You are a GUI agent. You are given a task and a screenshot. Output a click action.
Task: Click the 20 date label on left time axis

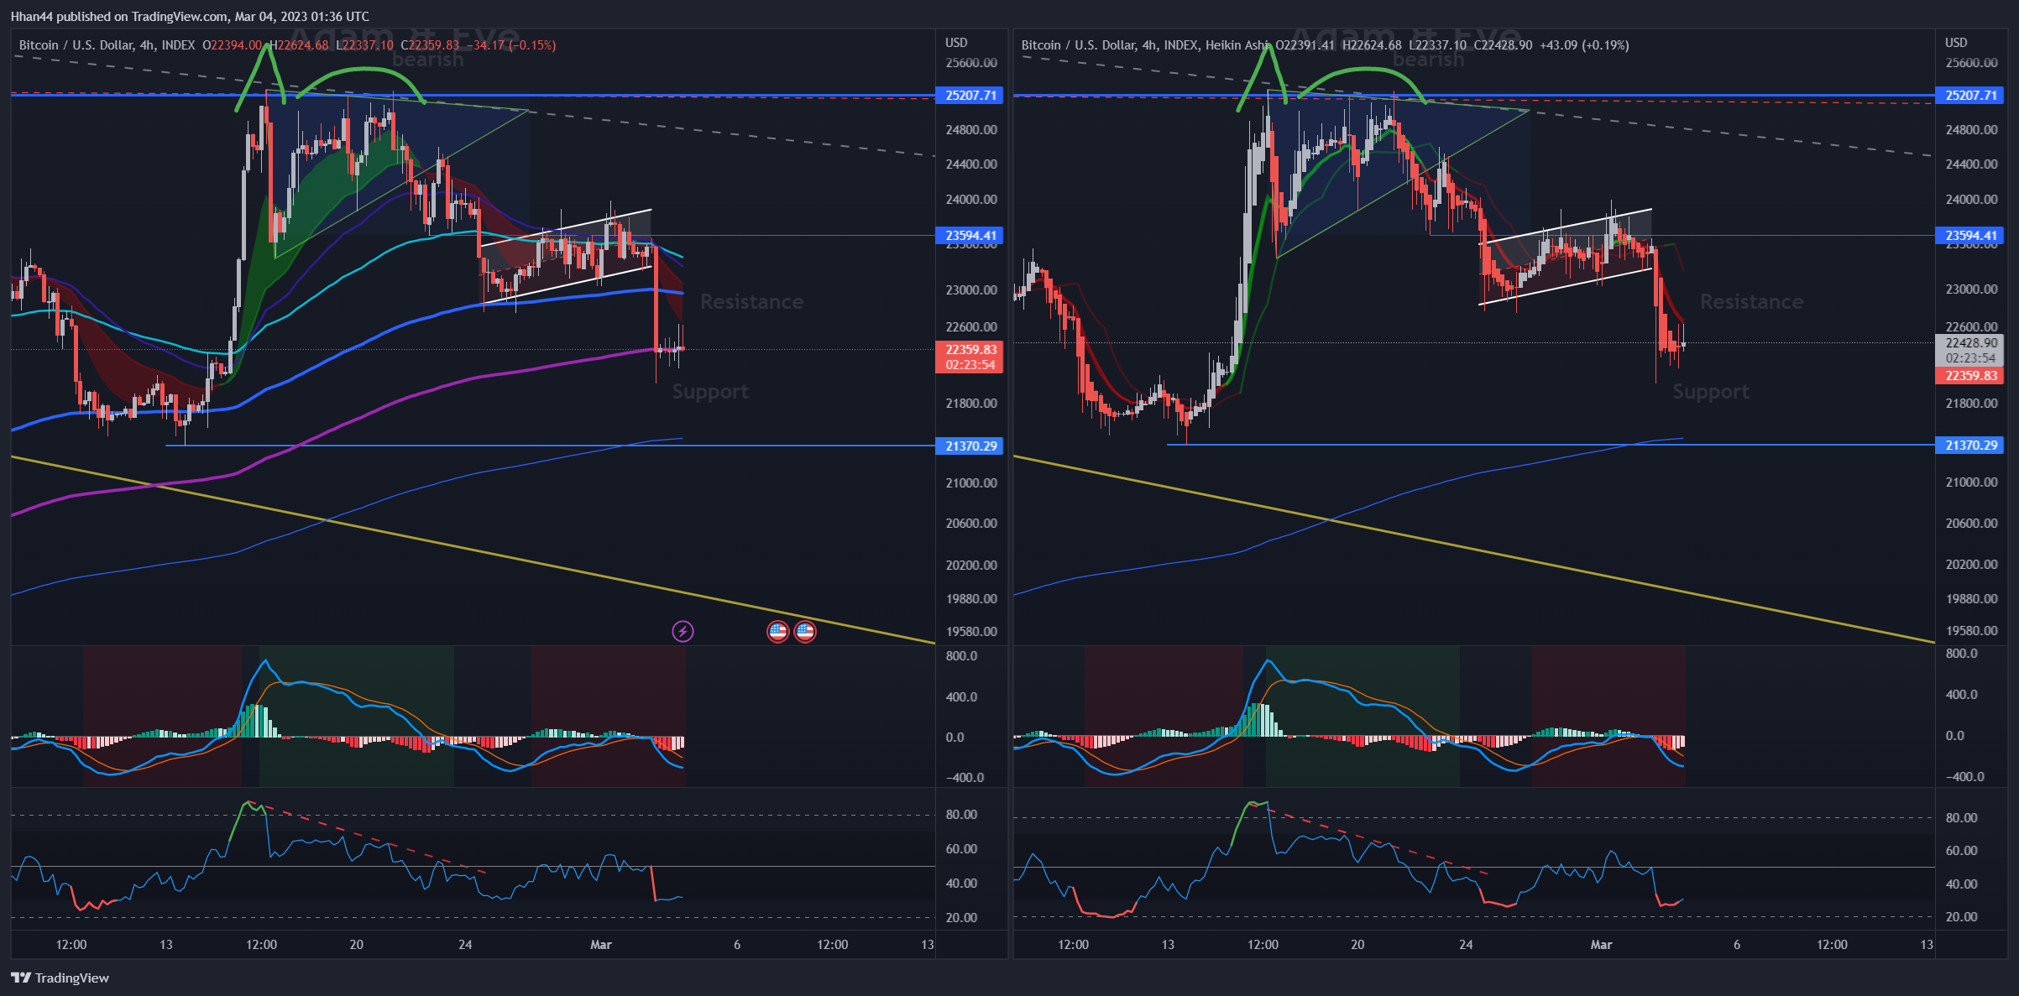tap(357, 945)
